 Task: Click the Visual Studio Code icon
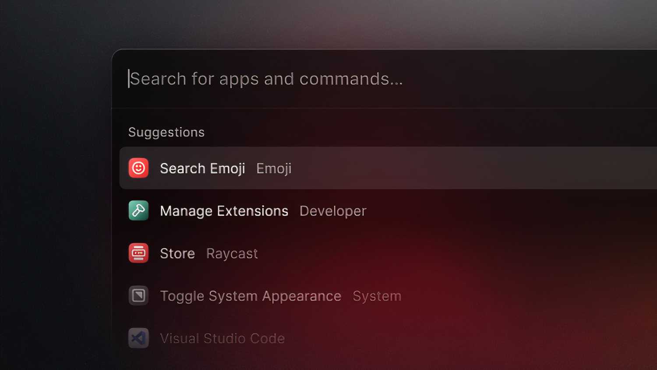tap(138, 338)
